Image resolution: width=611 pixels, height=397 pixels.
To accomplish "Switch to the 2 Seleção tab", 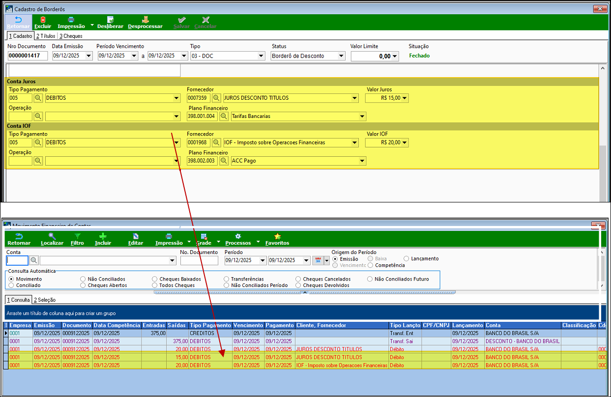I will (45, 300).
